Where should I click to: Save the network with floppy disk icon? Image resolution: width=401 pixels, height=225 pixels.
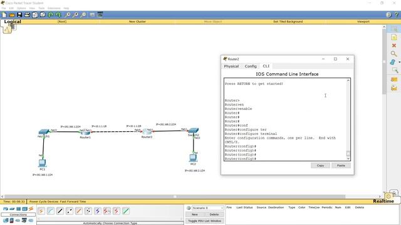click(x=19, y=15)
